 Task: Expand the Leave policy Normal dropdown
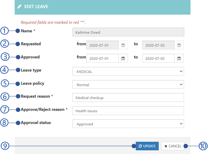128,84
